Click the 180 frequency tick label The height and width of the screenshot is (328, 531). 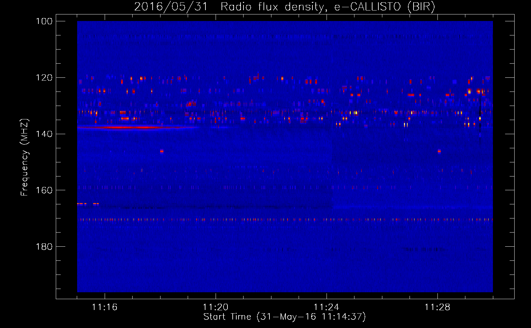44,247
